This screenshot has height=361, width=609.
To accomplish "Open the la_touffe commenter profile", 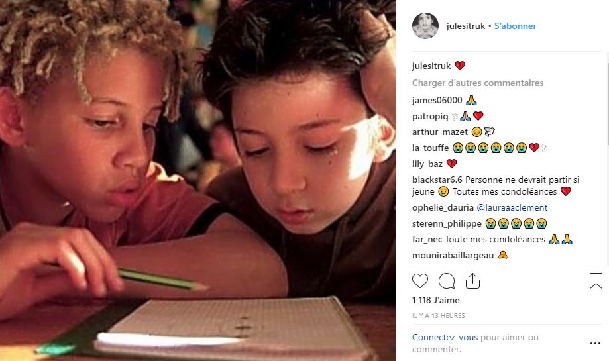I will click(430, 148).
